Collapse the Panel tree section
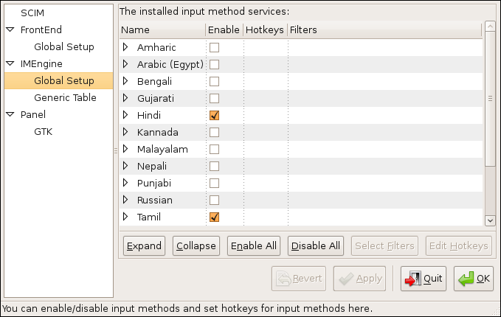 point(10,115)
